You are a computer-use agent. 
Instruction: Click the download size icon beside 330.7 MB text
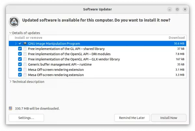[x=10, y=108]
